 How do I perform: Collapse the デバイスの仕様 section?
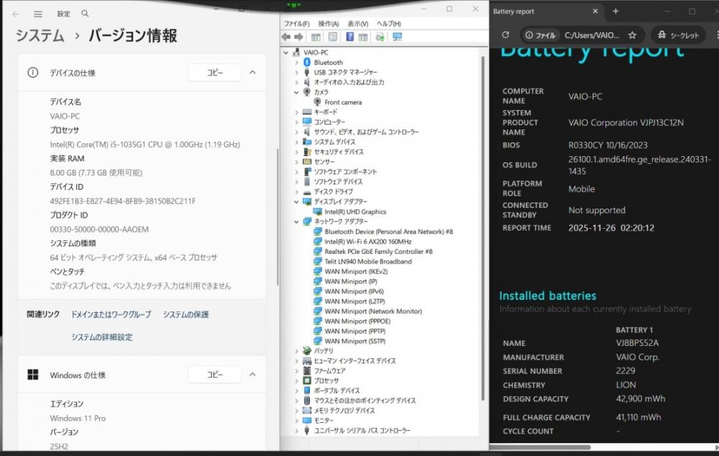tap(252, 73)
